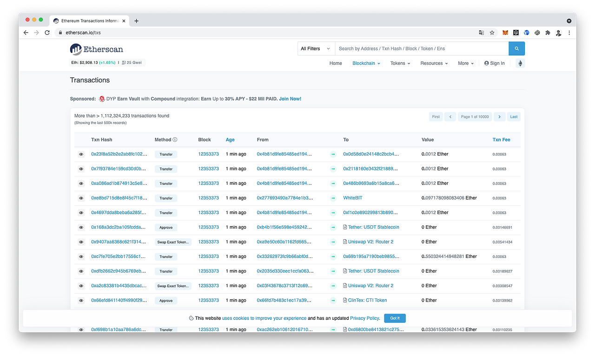Click the value 0.097178098083406 Ether
Viewport: 595px width, 357px height.
[449, 198]
